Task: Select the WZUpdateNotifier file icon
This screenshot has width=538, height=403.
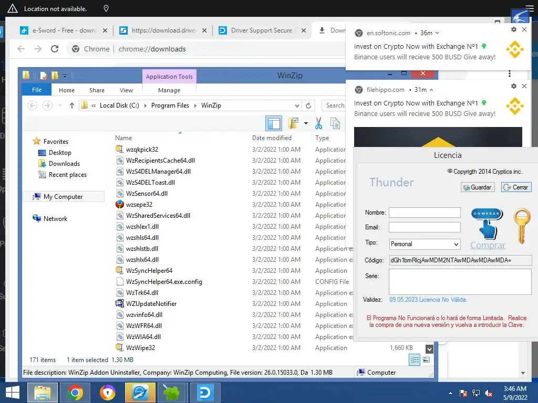Action: coord(119,304)
